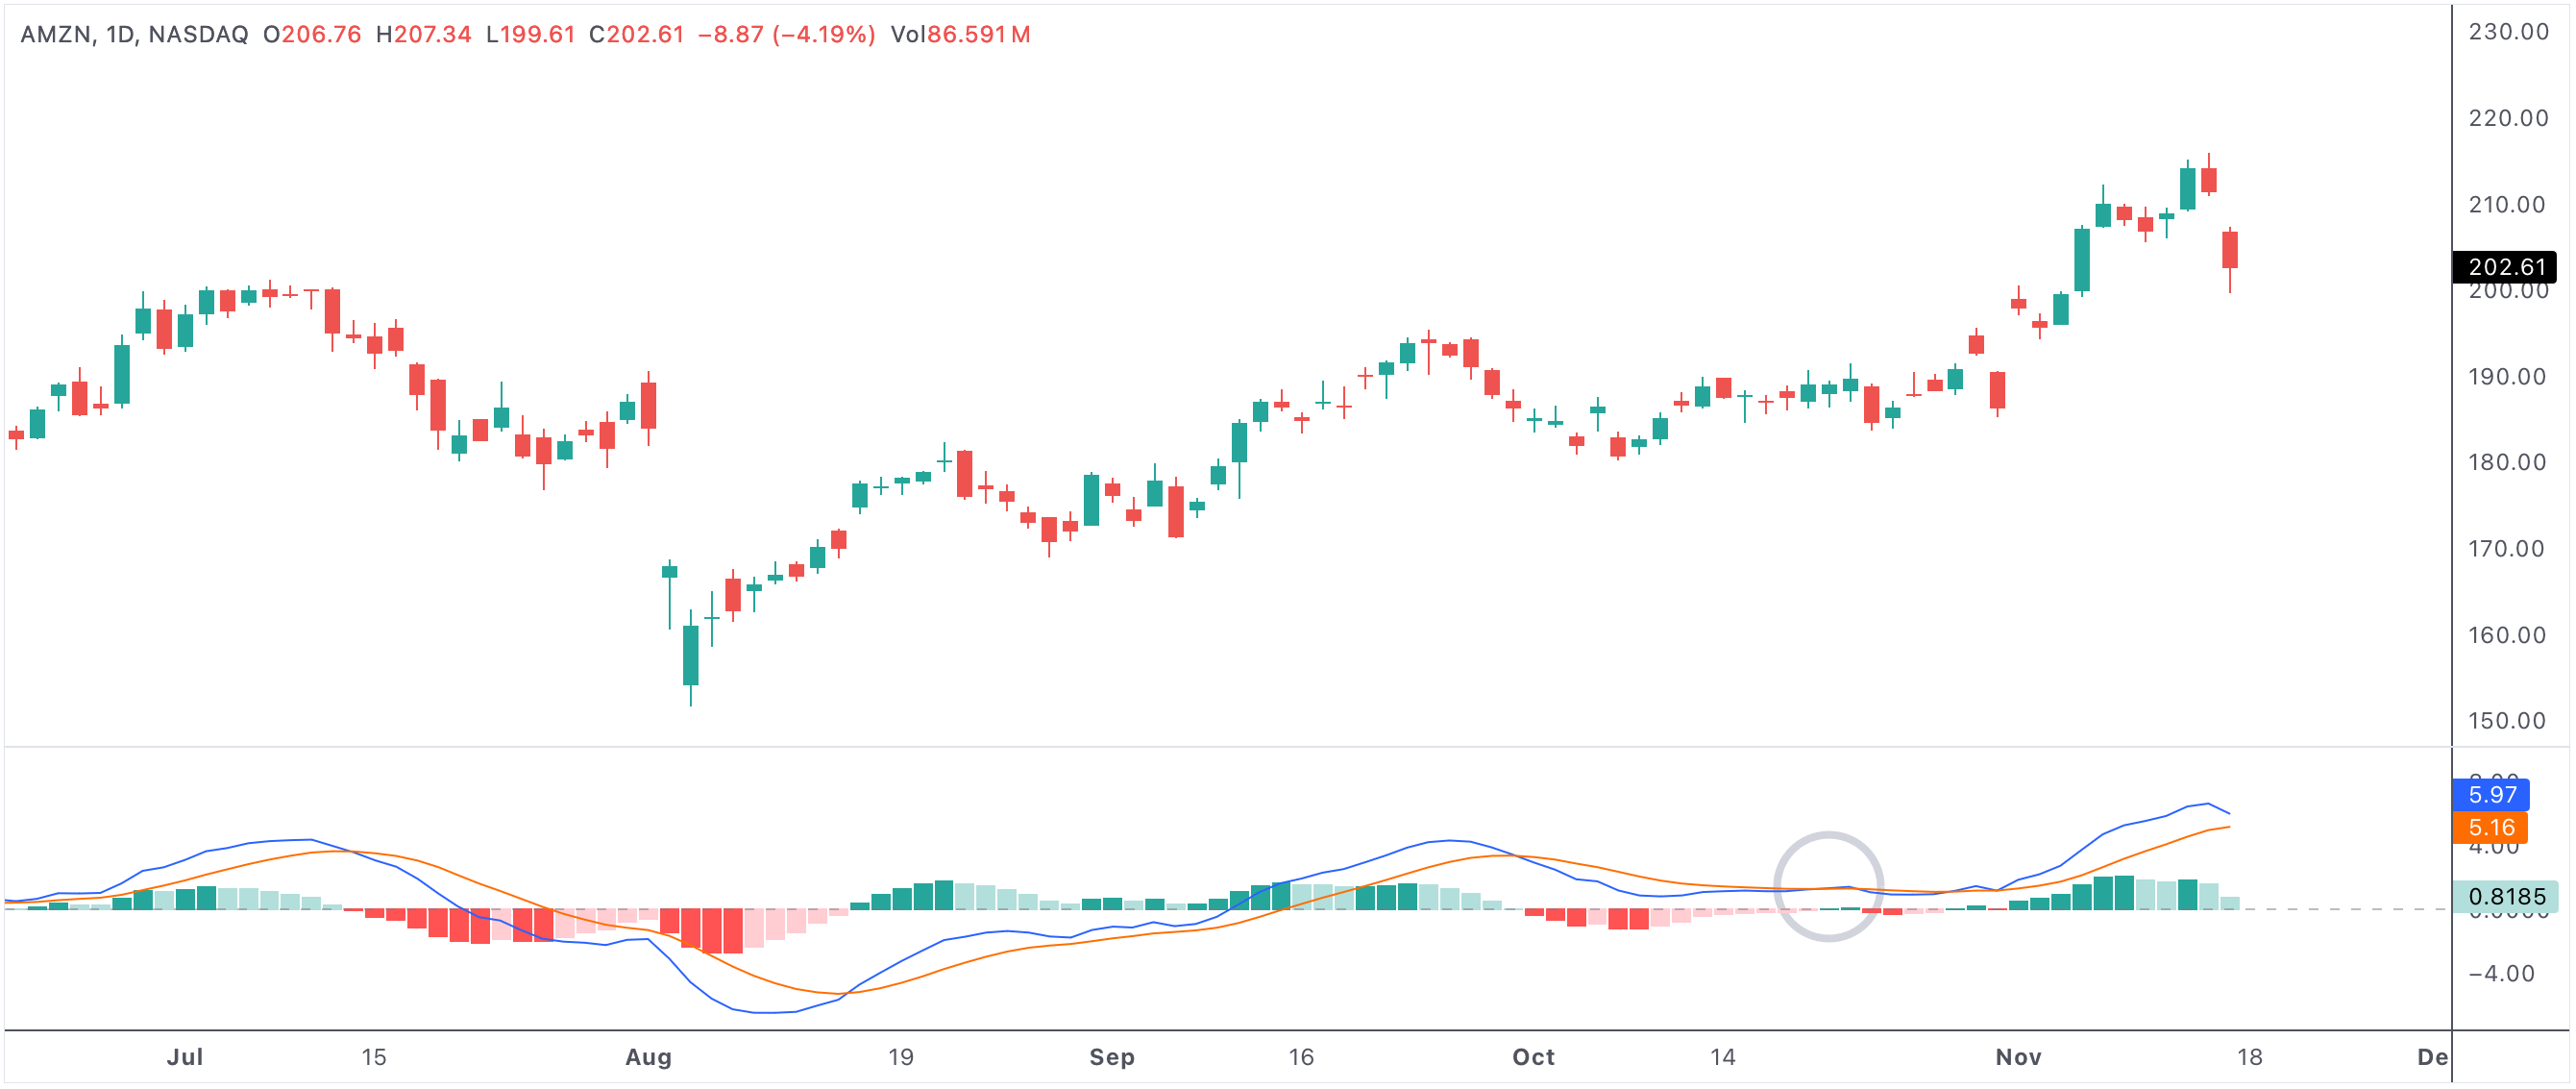
Task: Click the AMZN, 1D, NASDAQ symbol label
Action: point(134,35)
